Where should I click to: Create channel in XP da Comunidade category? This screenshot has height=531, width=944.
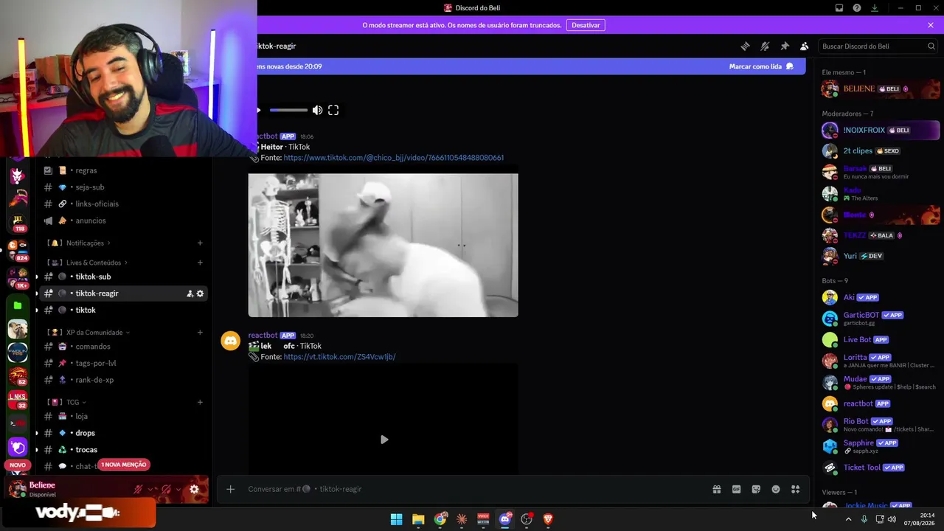(x=200, y=333)
